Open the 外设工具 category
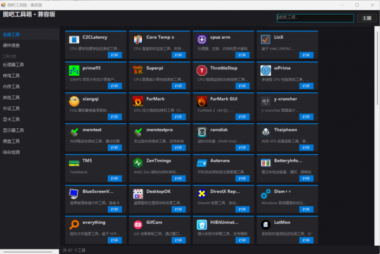Image resolution: width=380 pixels, height=254 pixels. tap(30, 108)
